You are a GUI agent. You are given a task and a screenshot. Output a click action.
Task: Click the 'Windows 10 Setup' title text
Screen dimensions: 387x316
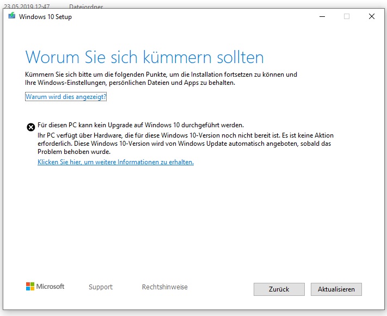pos(45,16)
